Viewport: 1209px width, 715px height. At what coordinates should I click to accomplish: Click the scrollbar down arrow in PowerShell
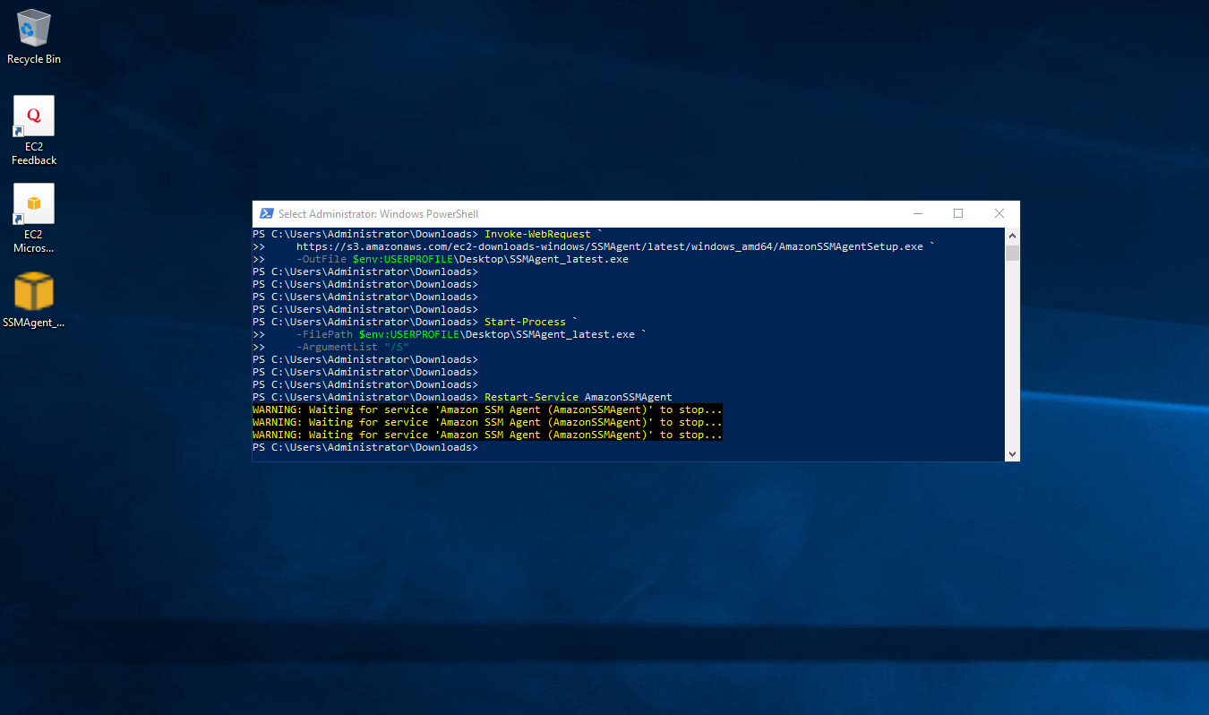(x=1012, y=454)
